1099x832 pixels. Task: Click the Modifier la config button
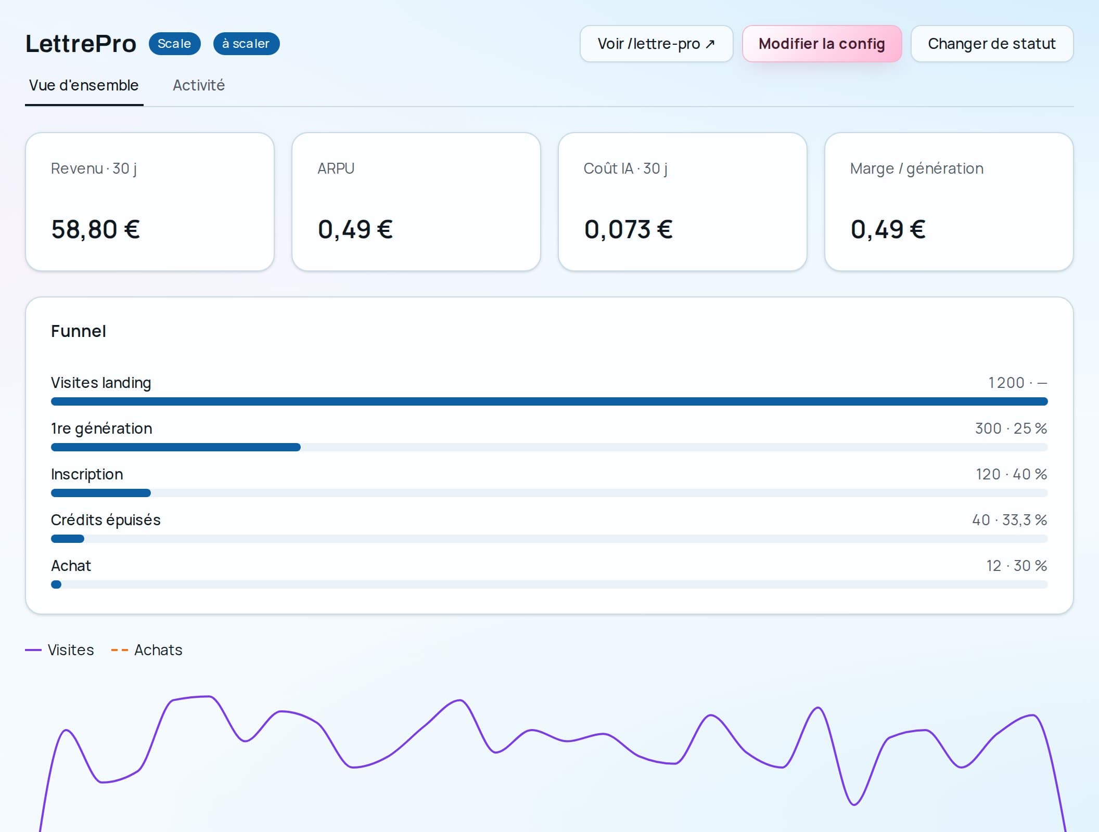click(822, 44)
